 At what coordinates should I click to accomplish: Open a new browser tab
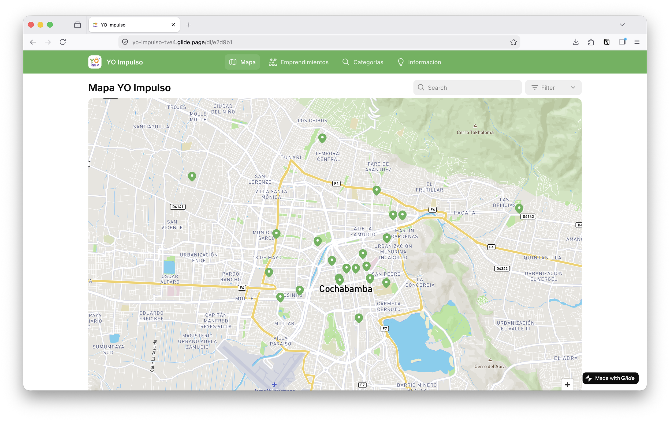(189, 25)
